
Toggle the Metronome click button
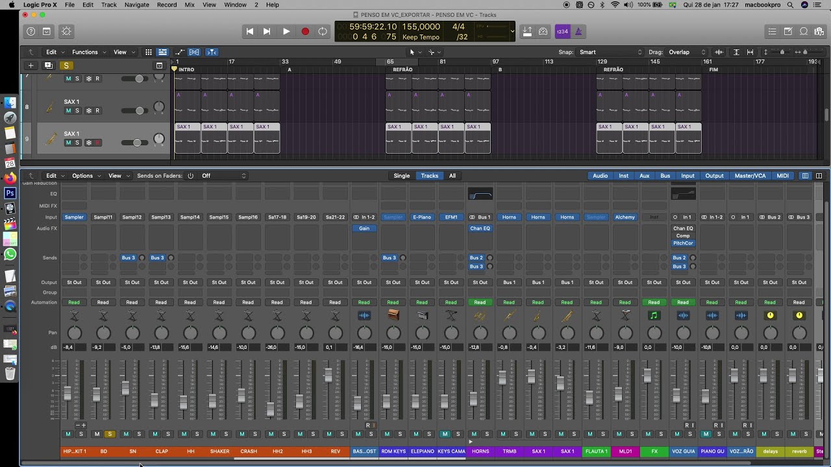click(578, 31)
